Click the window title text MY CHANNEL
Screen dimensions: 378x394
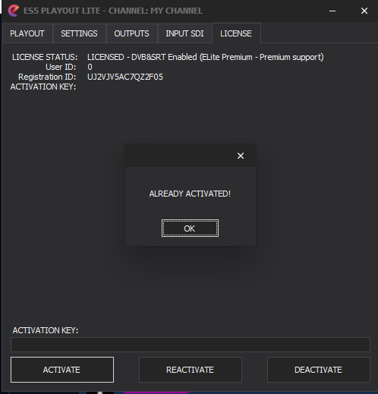point(176,11)
